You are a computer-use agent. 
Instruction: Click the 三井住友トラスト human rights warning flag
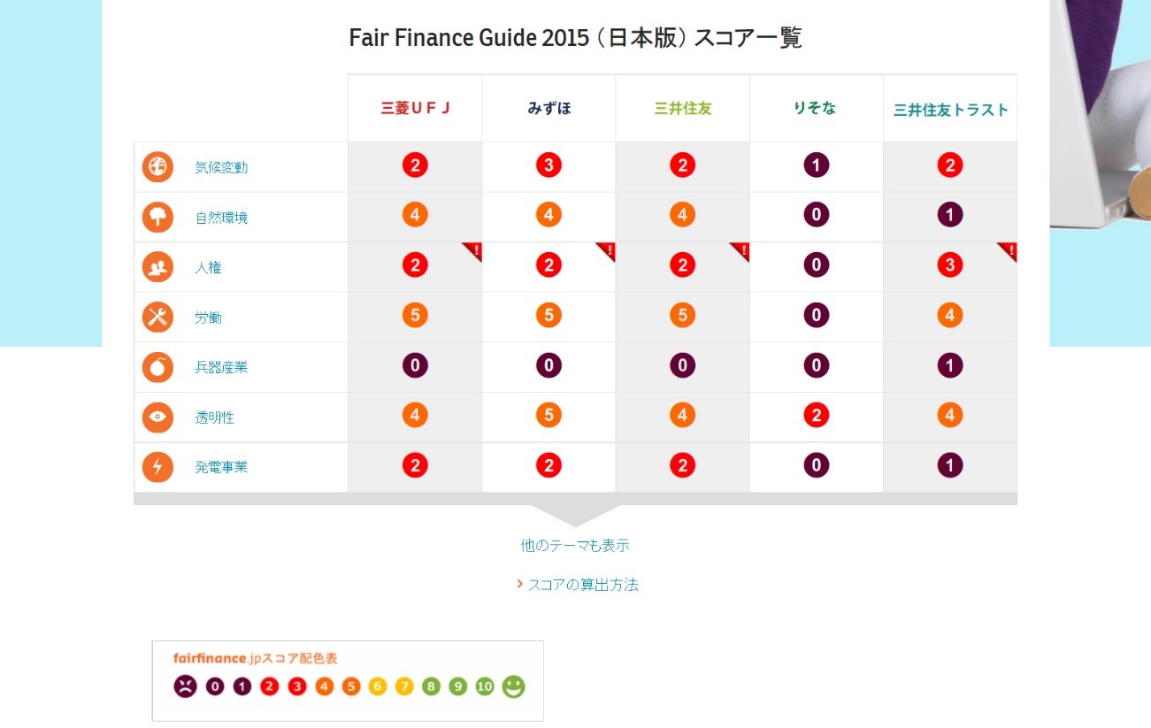tap(1009, 250)
